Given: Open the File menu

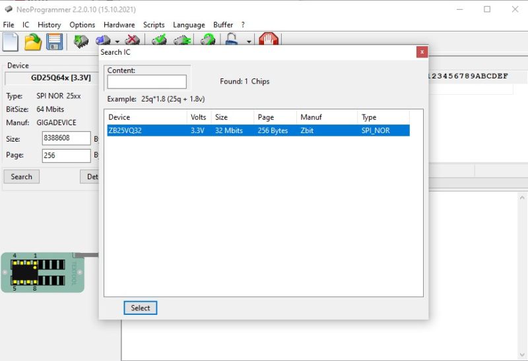Looking at the screenshot, I should 9,25.
